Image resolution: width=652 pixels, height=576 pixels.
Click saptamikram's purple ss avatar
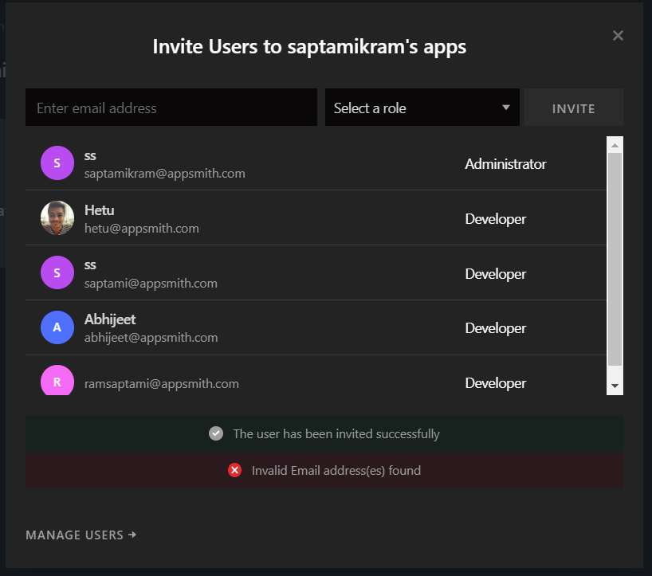(57, 163)
